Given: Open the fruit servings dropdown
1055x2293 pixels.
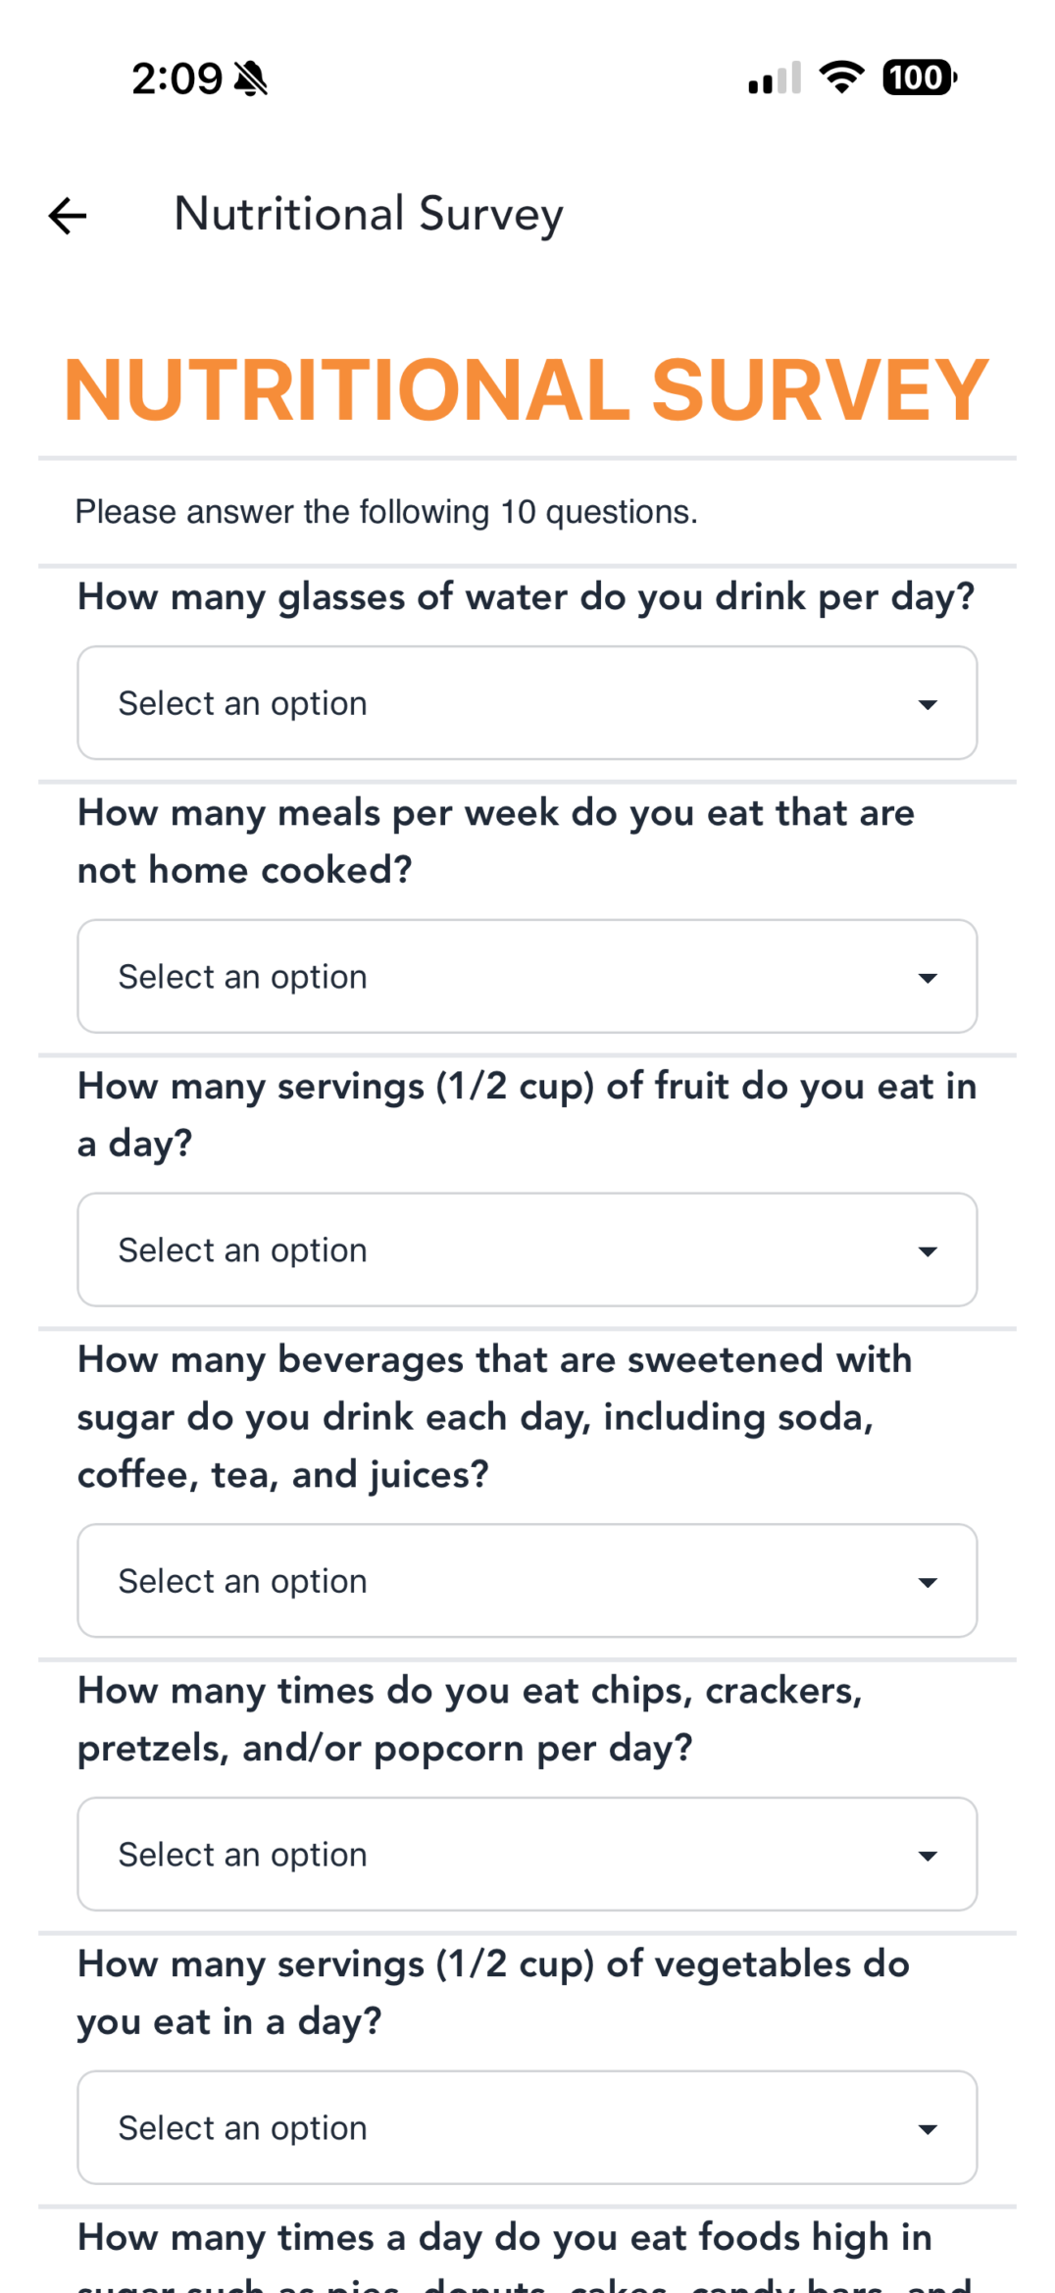Looking at the screenshot, I should point(527,1250).
